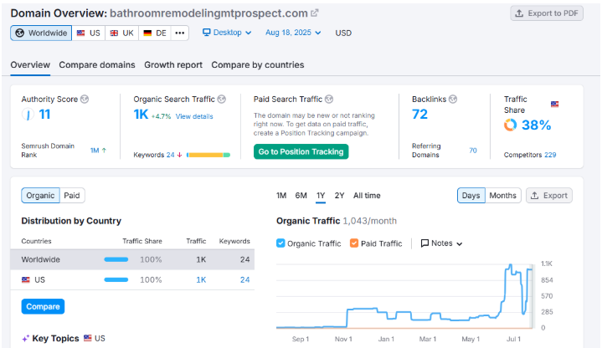602x348 pixels.
Task: Click the three-dots more countries button
Action: pyautogui.click(x=180, y=33)
